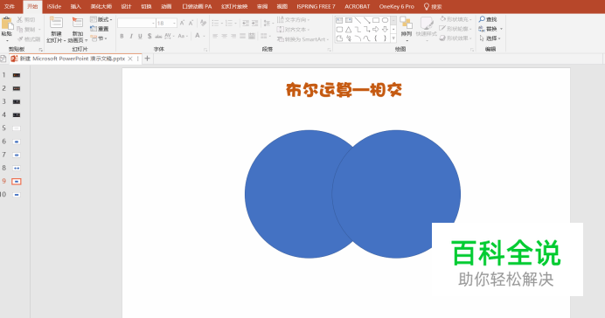605x318 pixels.
Task: Select slide 9 thumbnail in panel
Action: pyautogui.click(x=17, y=181)
